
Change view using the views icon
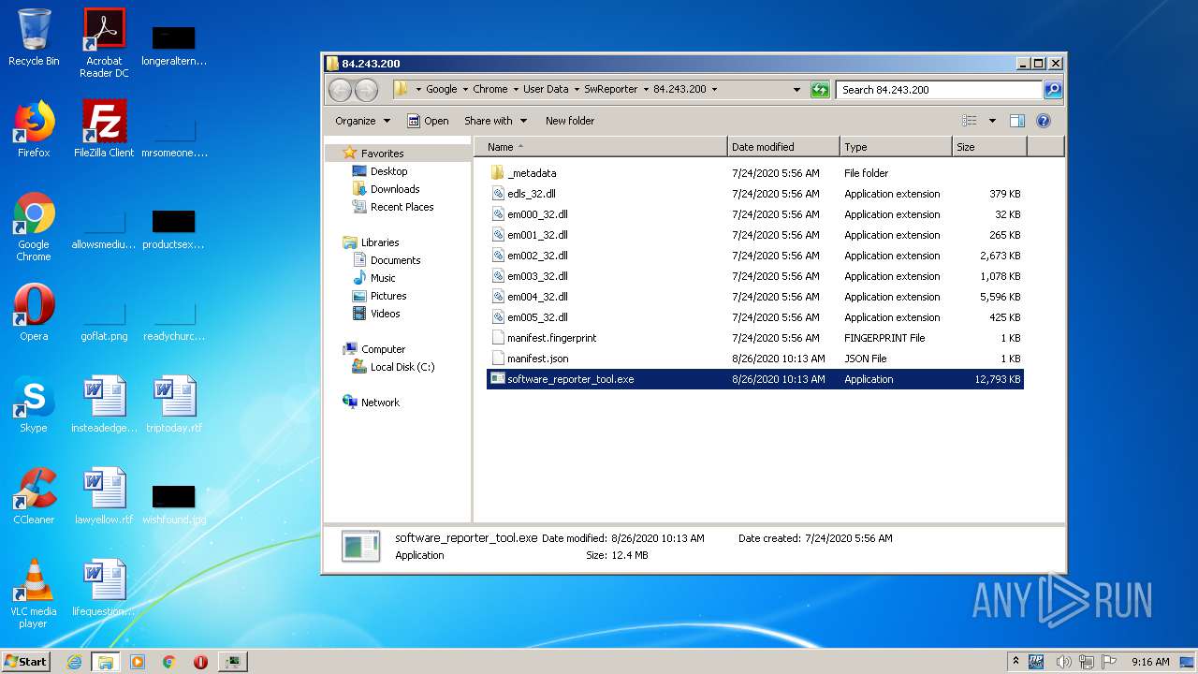pyautogui.click(x=970, y=121)
